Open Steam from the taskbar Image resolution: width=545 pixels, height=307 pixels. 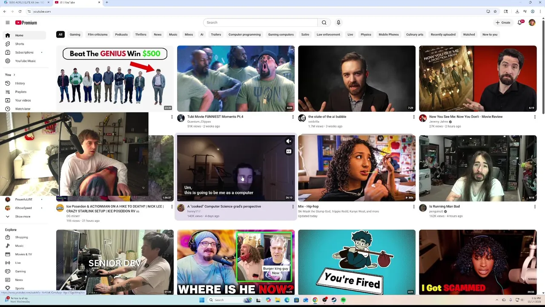[x=334, y=300]
